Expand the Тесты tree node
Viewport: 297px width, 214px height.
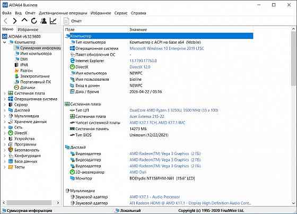click(5, 167)
